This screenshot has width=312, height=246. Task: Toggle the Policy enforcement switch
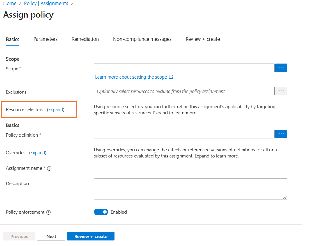pos(101,212)
